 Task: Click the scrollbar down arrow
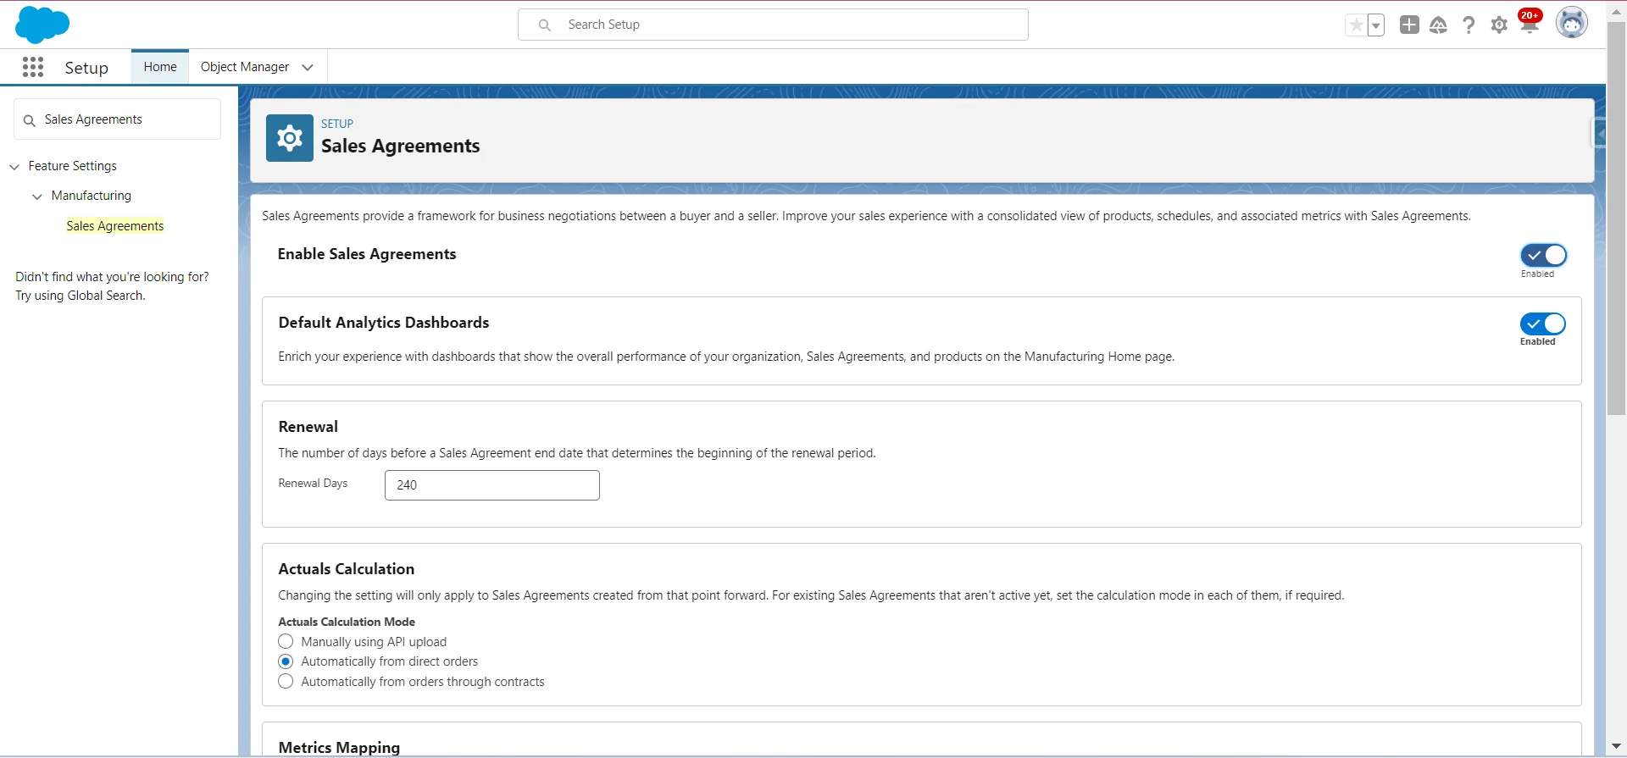(1616, 746)
